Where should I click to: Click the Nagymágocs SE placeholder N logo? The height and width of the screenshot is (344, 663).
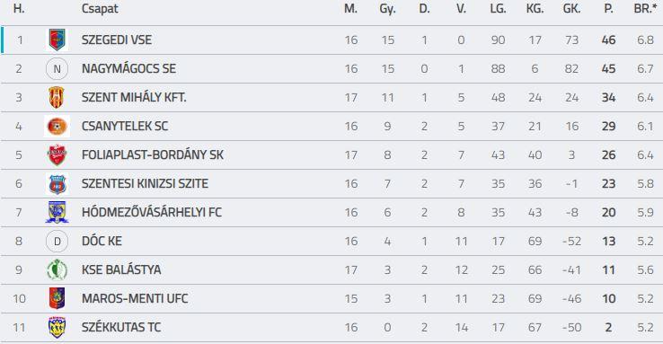click(57, 69)
